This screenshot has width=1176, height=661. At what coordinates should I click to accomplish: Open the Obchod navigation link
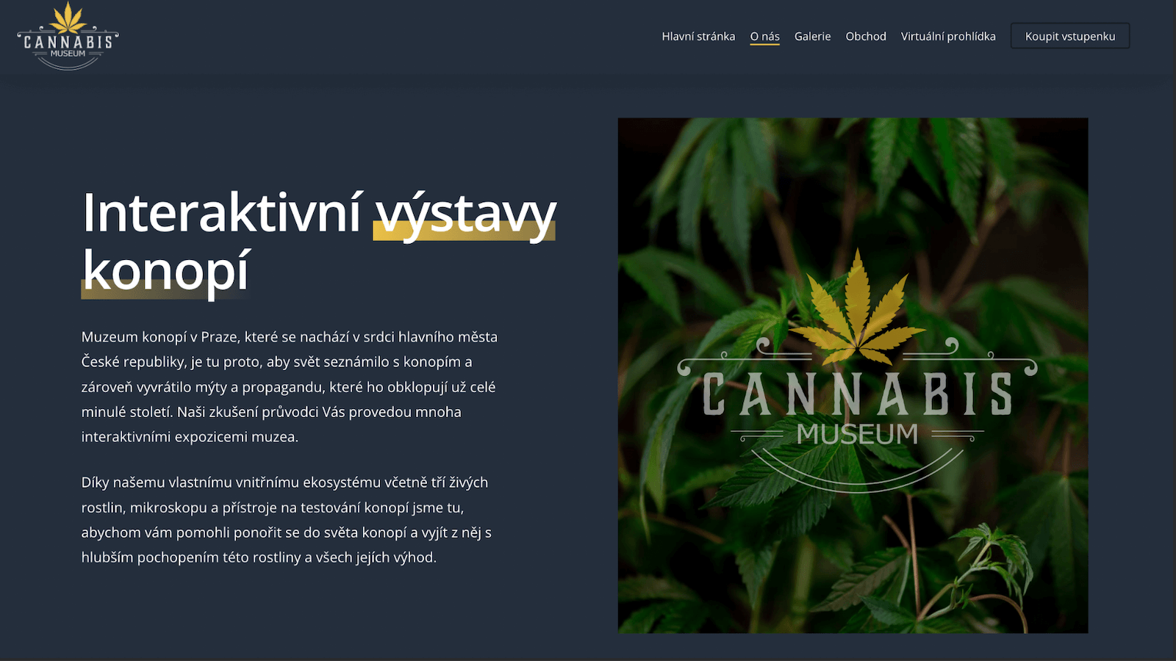[x=866, y=36]
